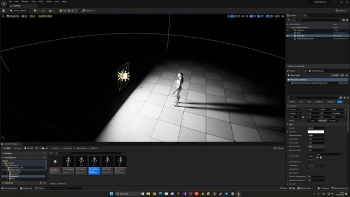Click Add button in Content Browser
The width and height of the screenshot is (350, 197).
coord(7,148)
